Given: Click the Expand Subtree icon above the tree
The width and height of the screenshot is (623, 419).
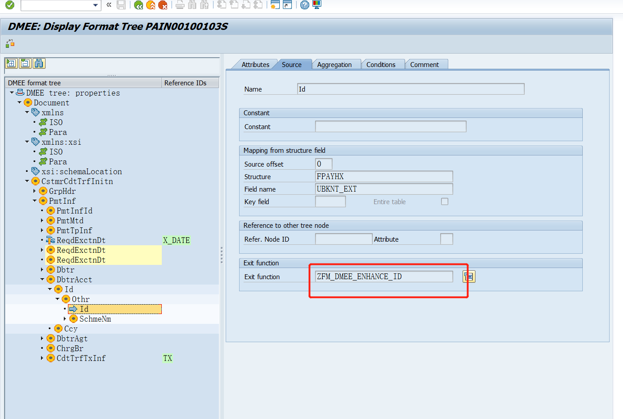Looking at the screenshot, I should pos(11,63).
